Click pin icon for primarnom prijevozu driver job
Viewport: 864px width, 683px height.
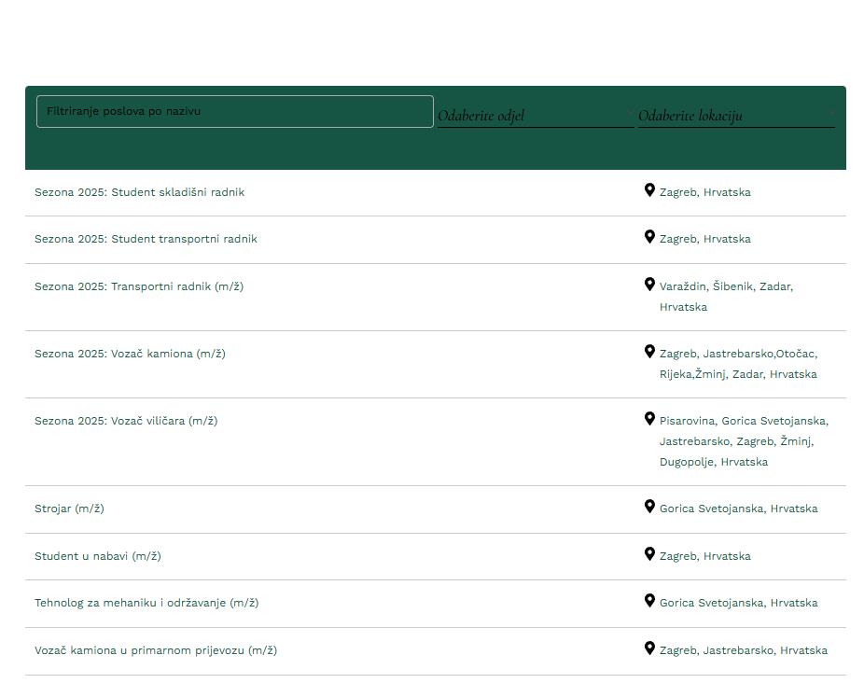coord(649,648)
